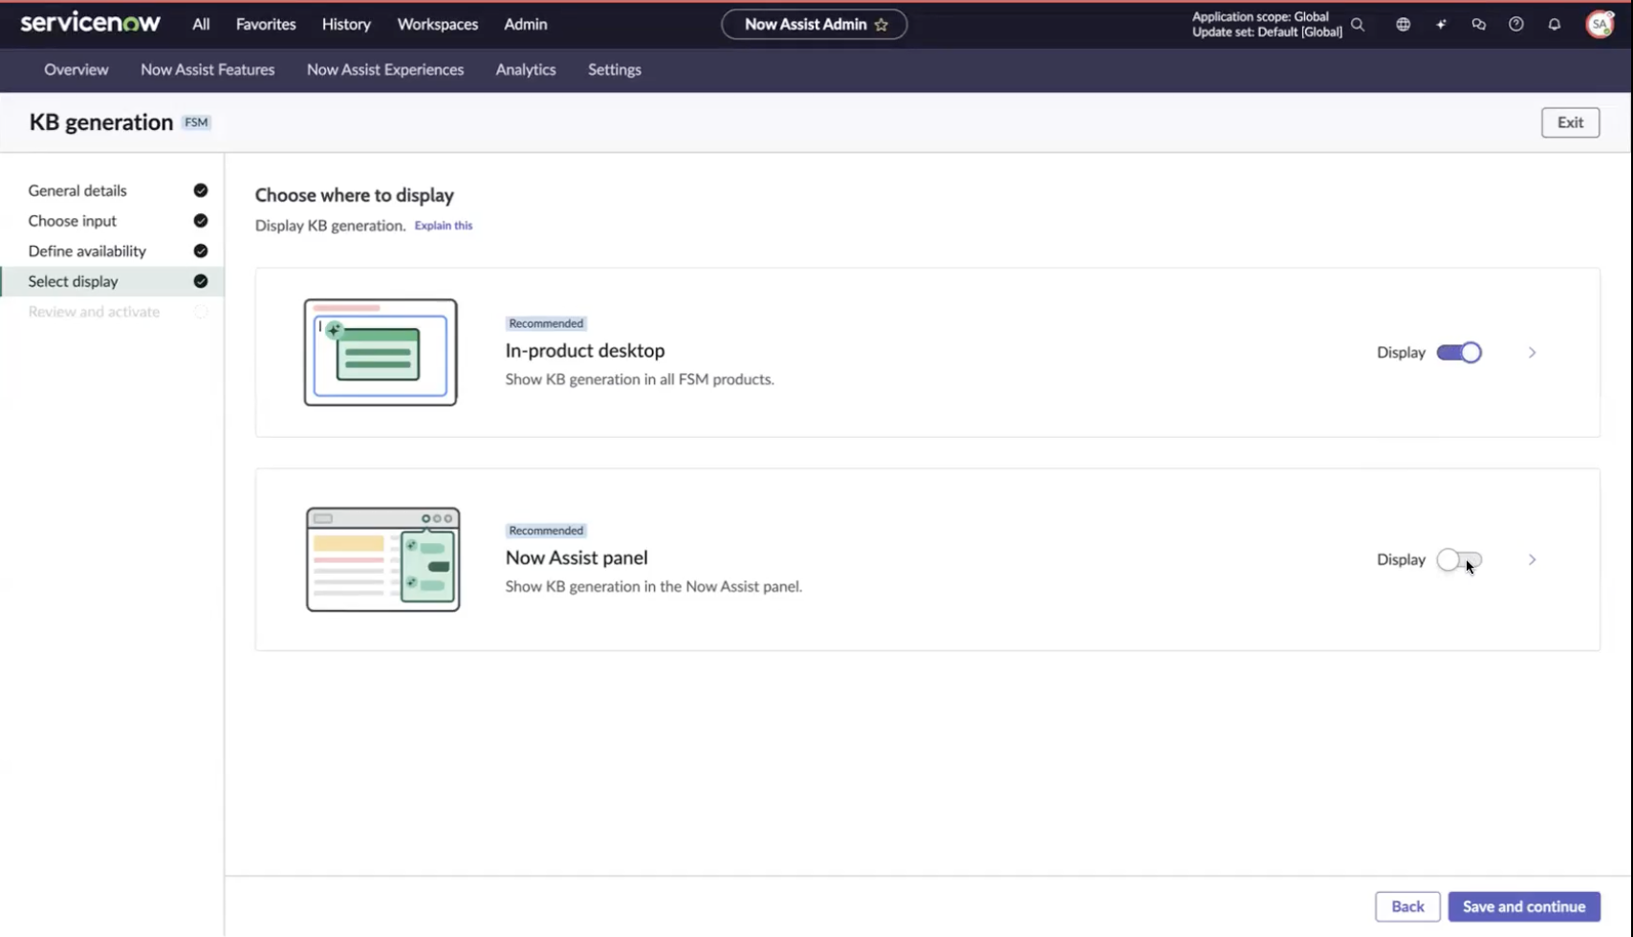Click the FSM tag beside KB generation
Viewport: 1633px width, 937px height.
tap(196, 122)
